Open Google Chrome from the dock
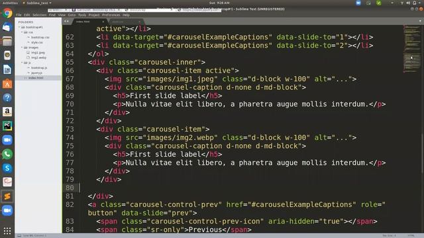 (x=7, y=13)
